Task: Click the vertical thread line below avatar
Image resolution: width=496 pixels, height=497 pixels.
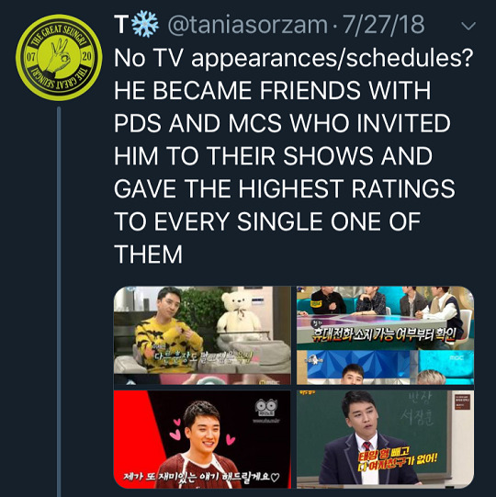Action: [x=59, y=301]
